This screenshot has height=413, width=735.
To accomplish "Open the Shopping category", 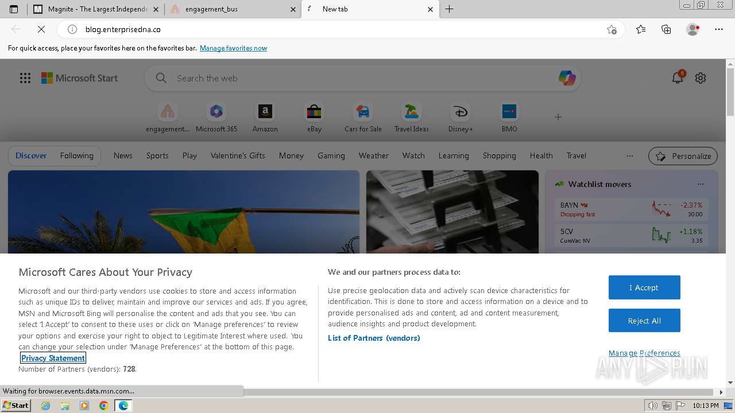I will [x=500, y=155].
